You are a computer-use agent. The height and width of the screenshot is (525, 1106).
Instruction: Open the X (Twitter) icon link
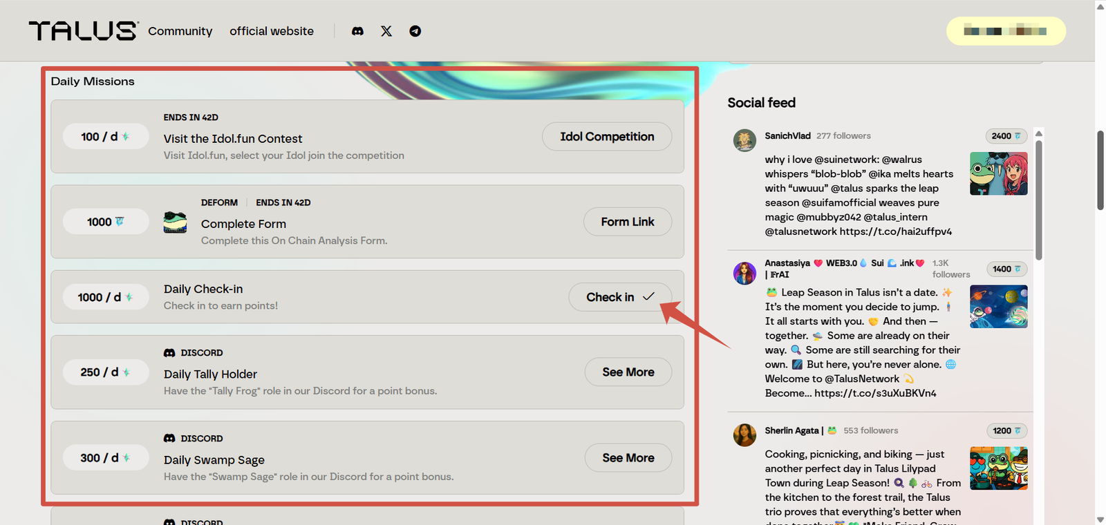[x=386, y=31]
